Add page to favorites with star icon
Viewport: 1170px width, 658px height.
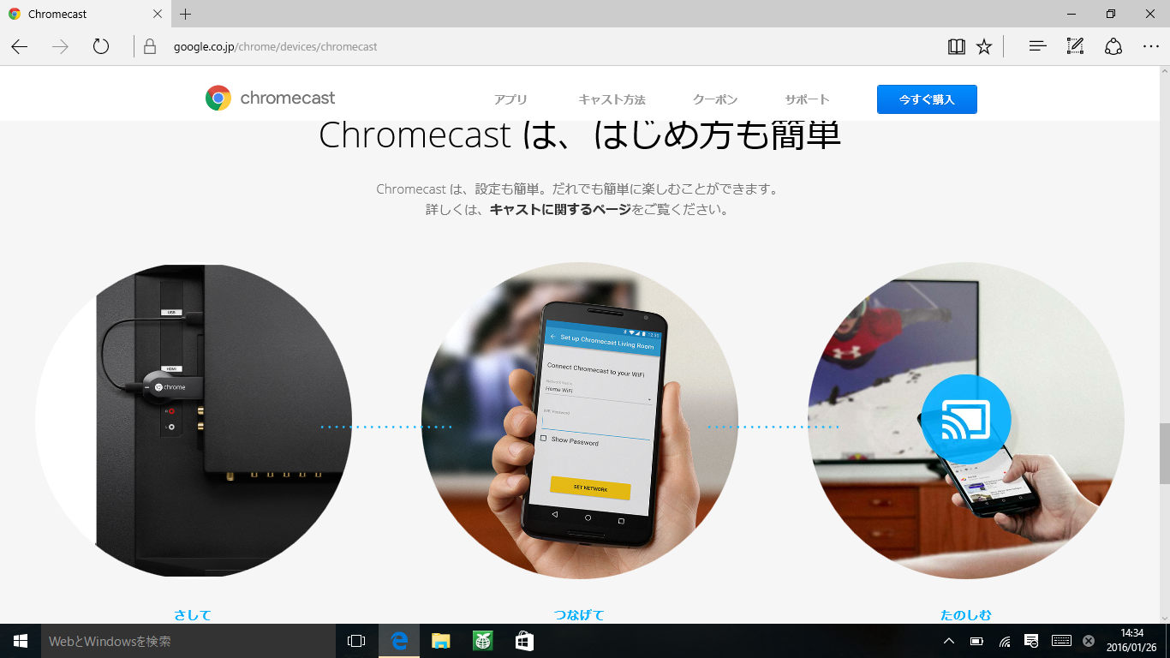pos(984,46)
